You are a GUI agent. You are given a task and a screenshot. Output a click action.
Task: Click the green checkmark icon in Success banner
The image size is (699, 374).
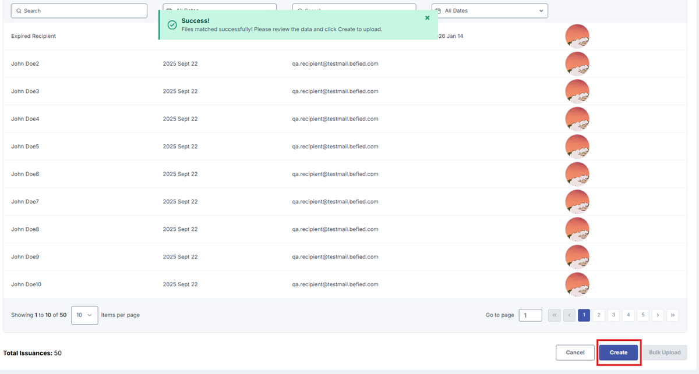(x=172, y=25)
